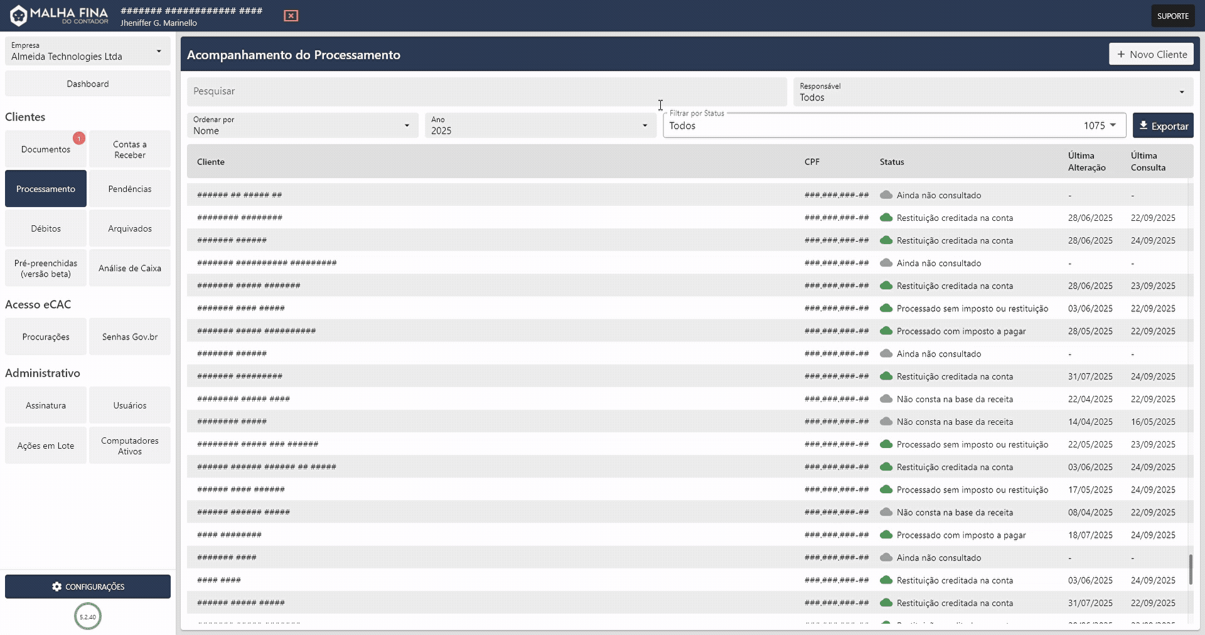
Task: Click the Suporte button
Action: click(x=1172, y=16)
